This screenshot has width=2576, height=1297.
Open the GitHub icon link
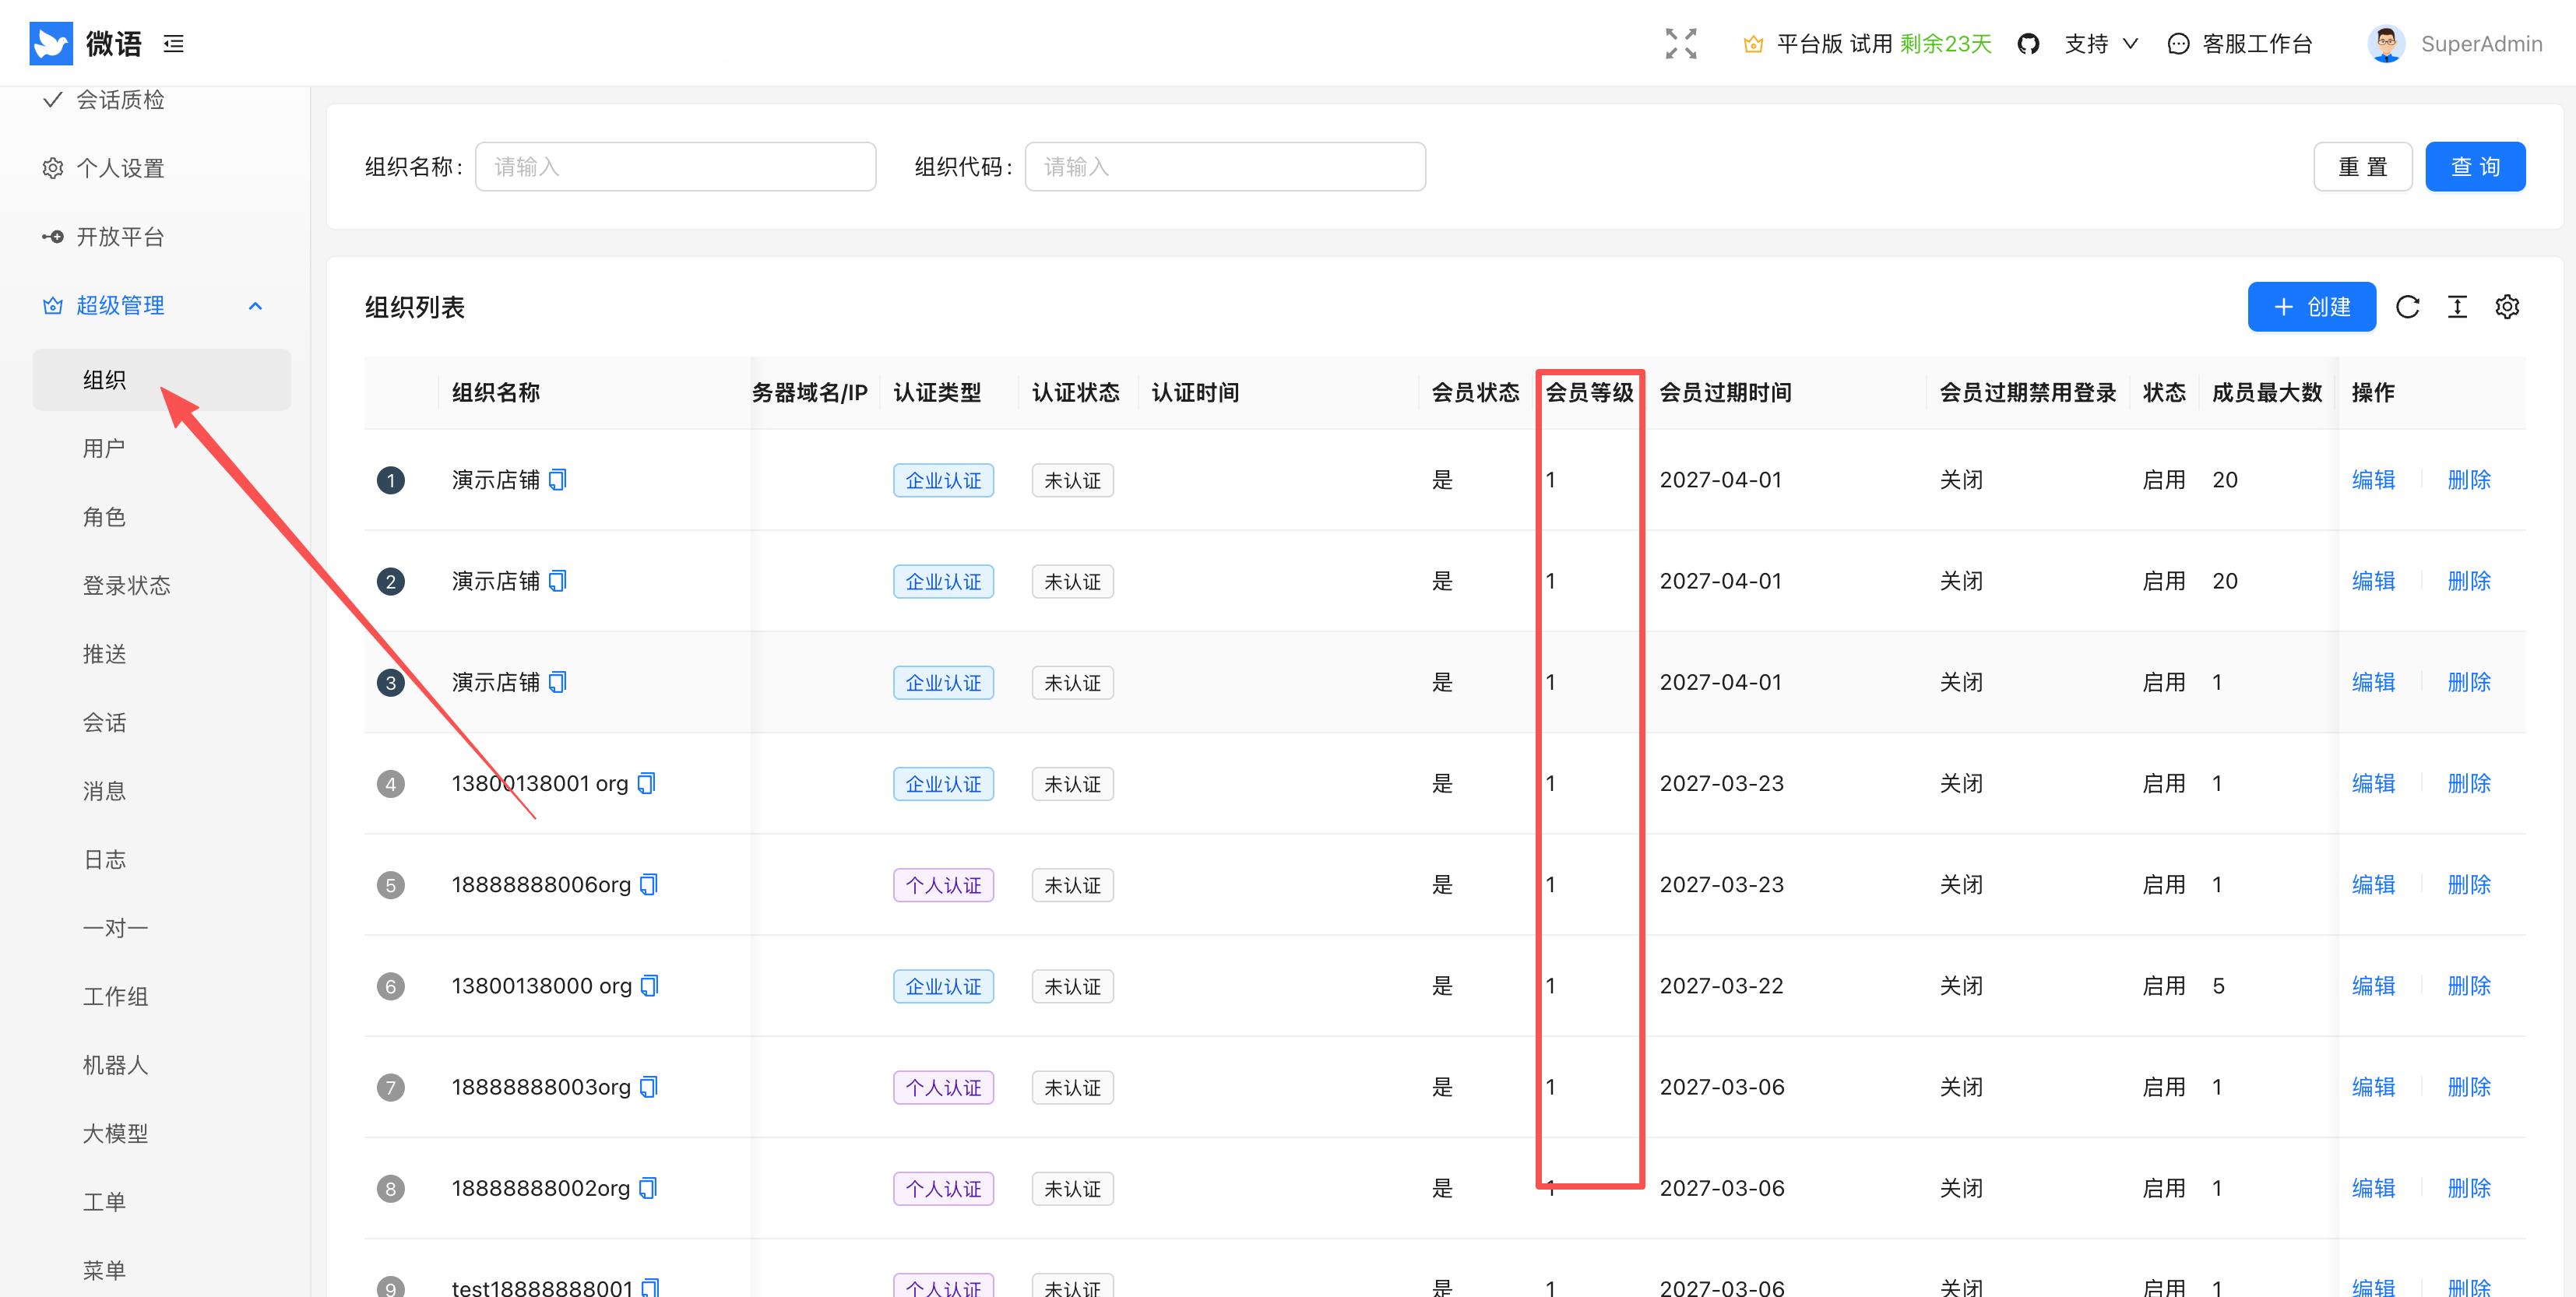[x=2028, y=44]
